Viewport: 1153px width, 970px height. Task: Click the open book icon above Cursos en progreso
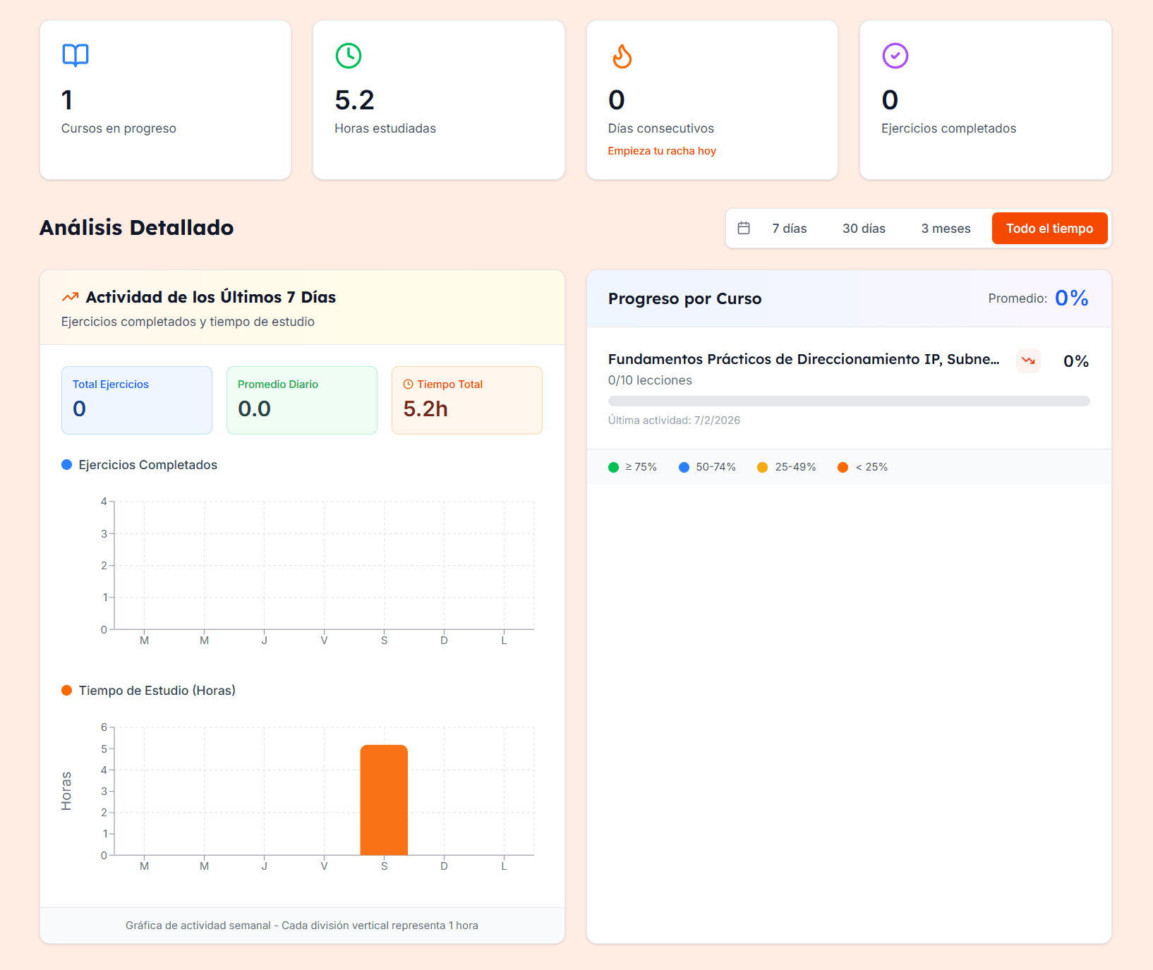tap(74, 56)
